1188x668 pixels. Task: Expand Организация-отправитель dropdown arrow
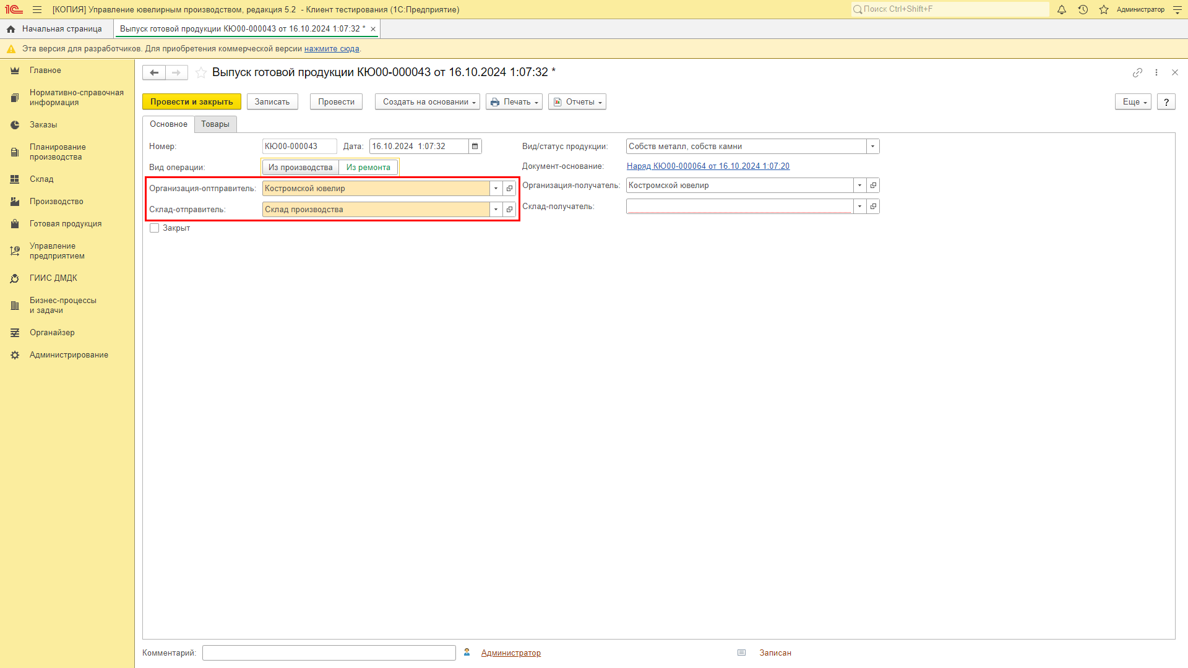(x=496, y=189)
